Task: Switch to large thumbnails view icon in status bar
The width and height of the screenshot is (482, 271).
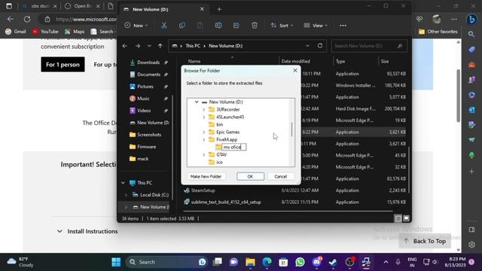Action: click(x=406, y=218)
